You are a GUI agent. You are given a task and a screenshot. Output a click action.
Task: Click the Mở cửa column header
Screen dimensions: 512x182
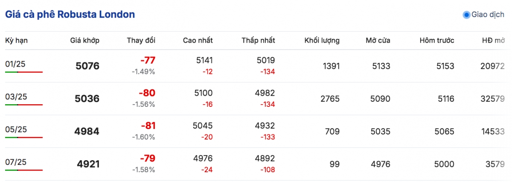point(378,41)
